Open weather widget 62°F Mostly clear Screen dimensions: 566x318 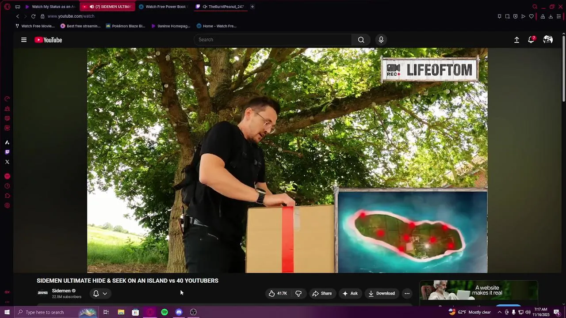[470, 312]
